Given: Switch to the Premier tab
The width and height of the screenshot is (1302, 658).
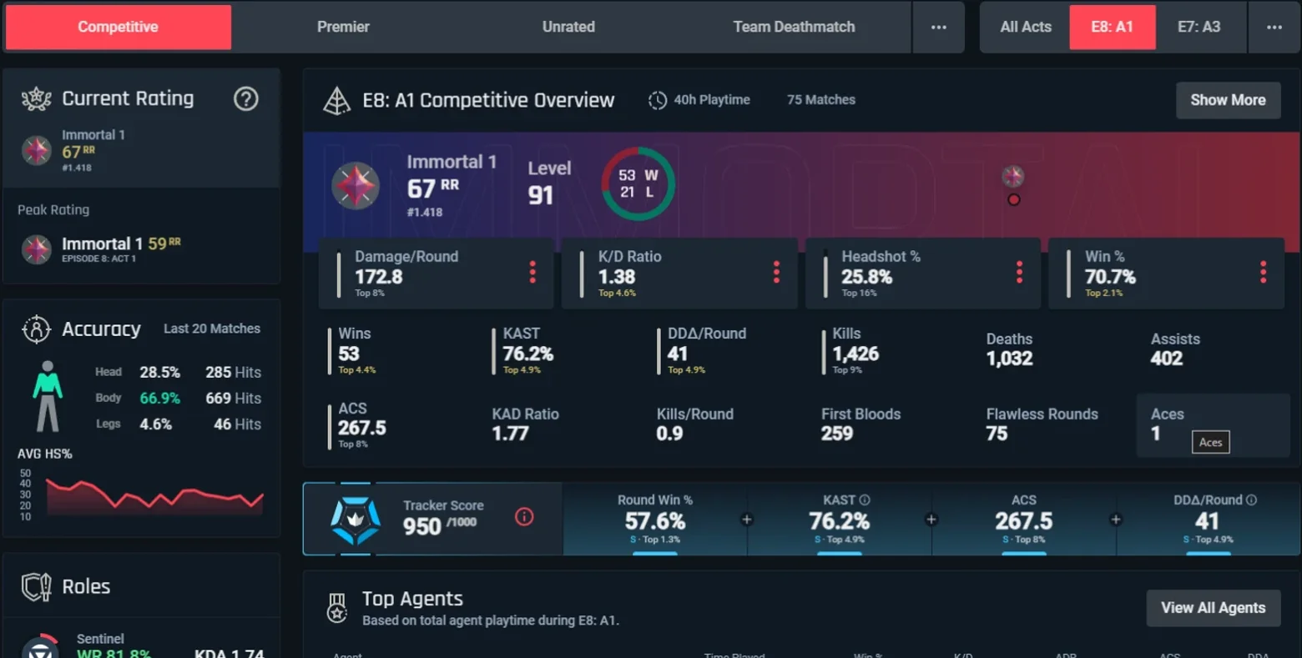Looking at the screenshot, I should pyautogui.click(x=343, y=28).
